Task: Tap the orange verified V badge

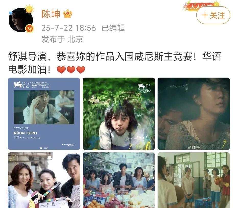Action: (29, 29)
